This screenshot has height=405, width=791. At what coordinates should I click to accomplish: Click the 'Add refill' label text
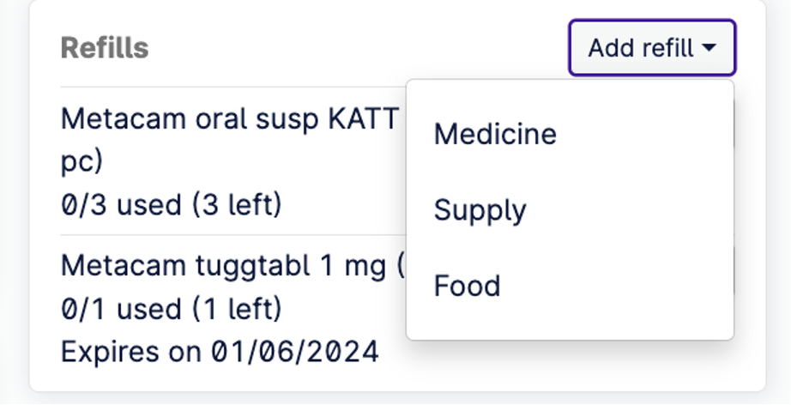point(640,48)
